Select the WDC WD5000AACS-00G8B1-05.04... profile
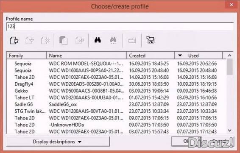This screenshot has width=240, height=153. coord(87,91)
